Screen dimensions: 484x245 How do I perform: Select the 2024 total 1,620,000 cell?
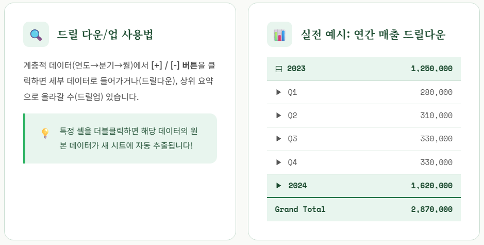pos(432,186)
